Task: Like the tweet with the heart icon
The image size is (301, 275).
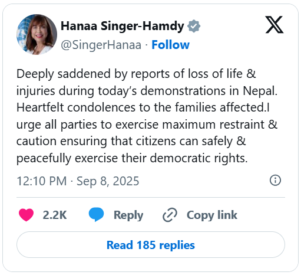Action: tap(26, 215)
